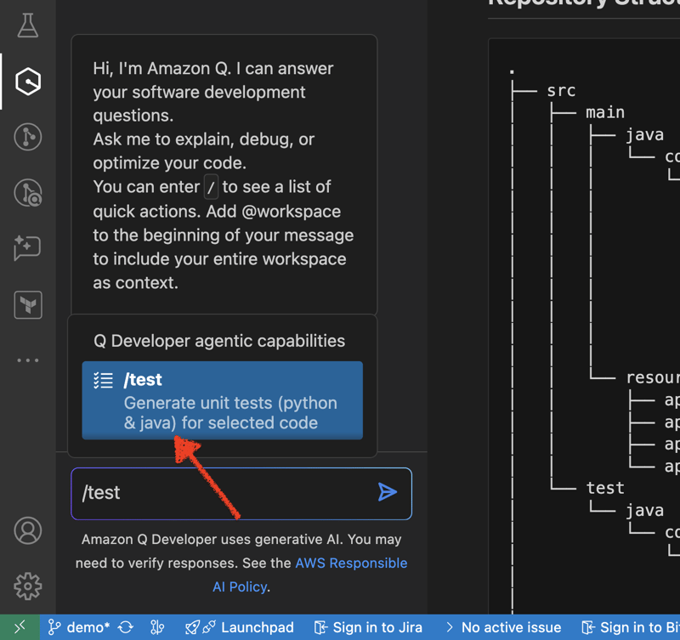Open Launchpad from the status bar
680x640 pixels.
240,627
